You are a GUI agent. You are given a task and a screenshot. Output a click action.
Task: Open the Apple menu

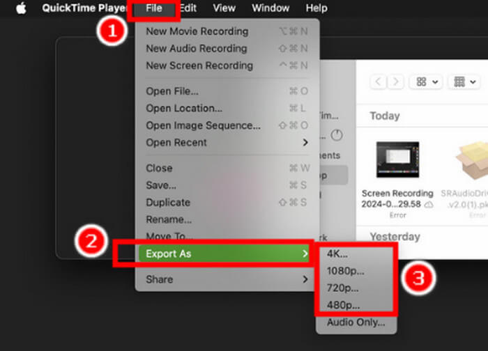20,8
